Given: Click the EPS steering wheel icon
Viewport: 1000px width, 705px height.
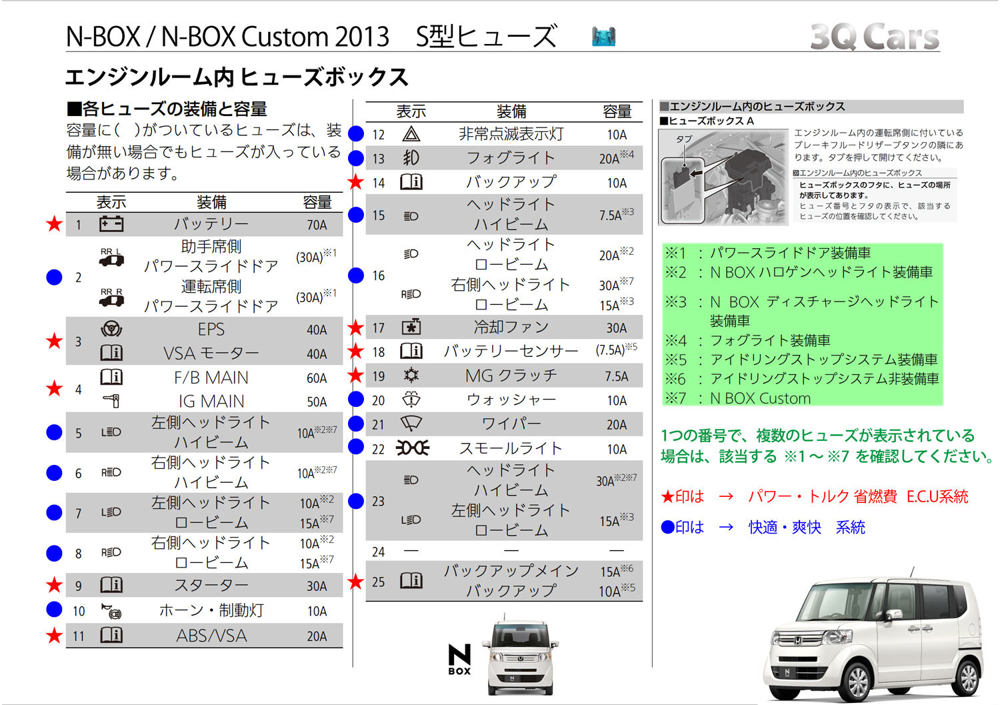Looking at the screenshot, I should 111,329.
